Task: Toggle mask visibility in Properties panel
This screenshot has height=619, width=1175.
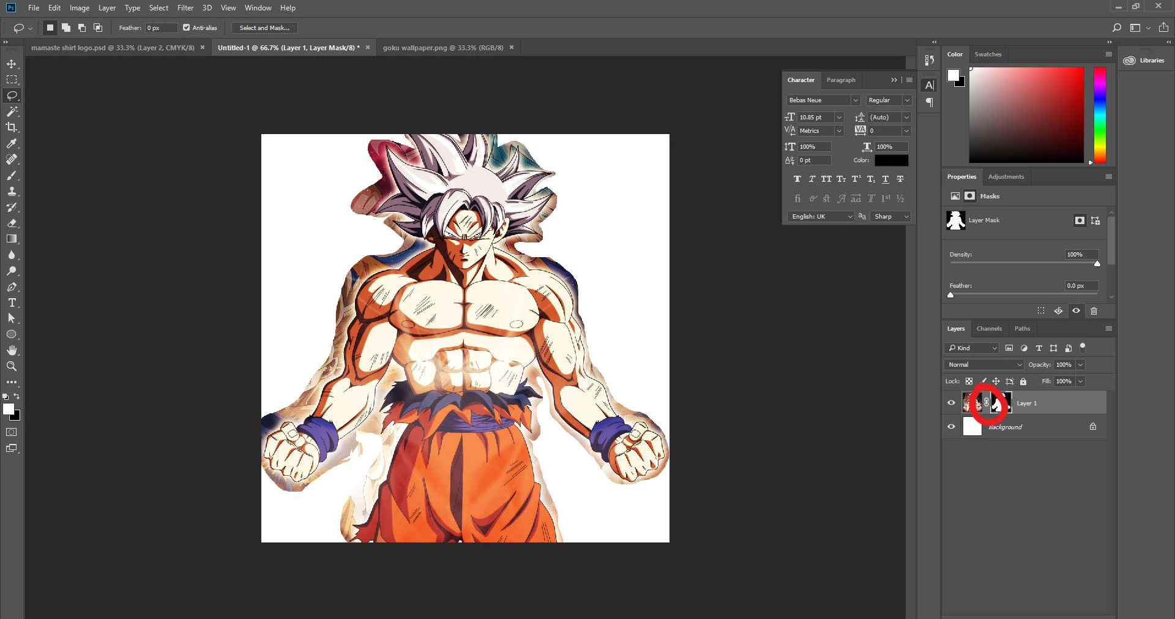Action: pos(1076,311)
